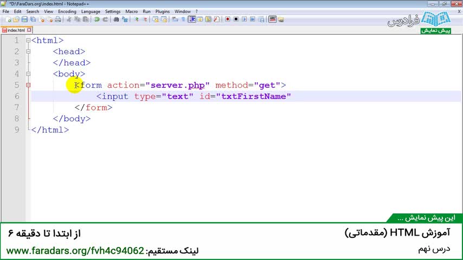Stop macro recording with the black square
This screenshot has width=463, height=260.
pyautogui.click(x=236, y=19)
